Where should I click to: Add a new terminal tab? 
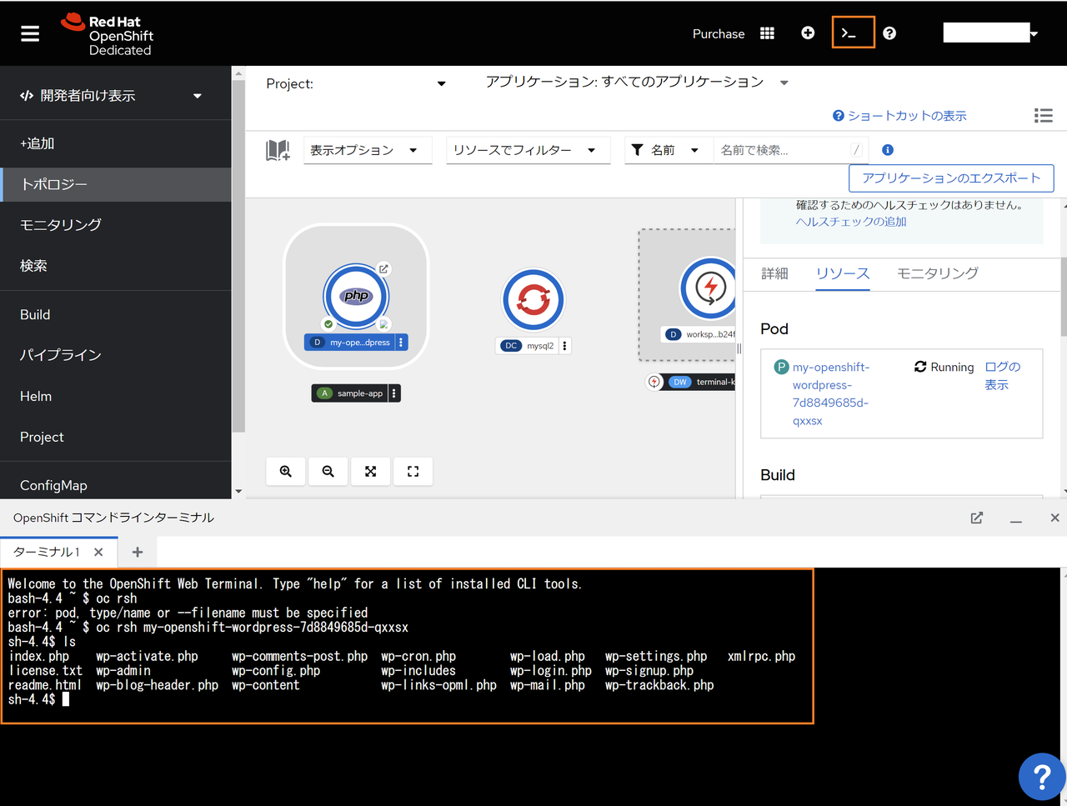point(138,552)
